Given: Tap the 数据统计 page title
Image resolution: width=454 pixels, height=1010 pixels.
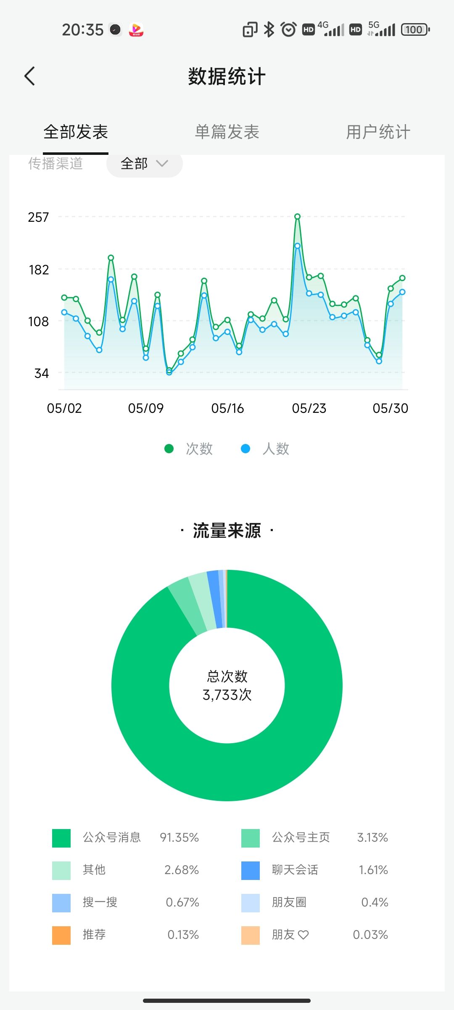Looking at the screenshot, I should tap(227, 77).
